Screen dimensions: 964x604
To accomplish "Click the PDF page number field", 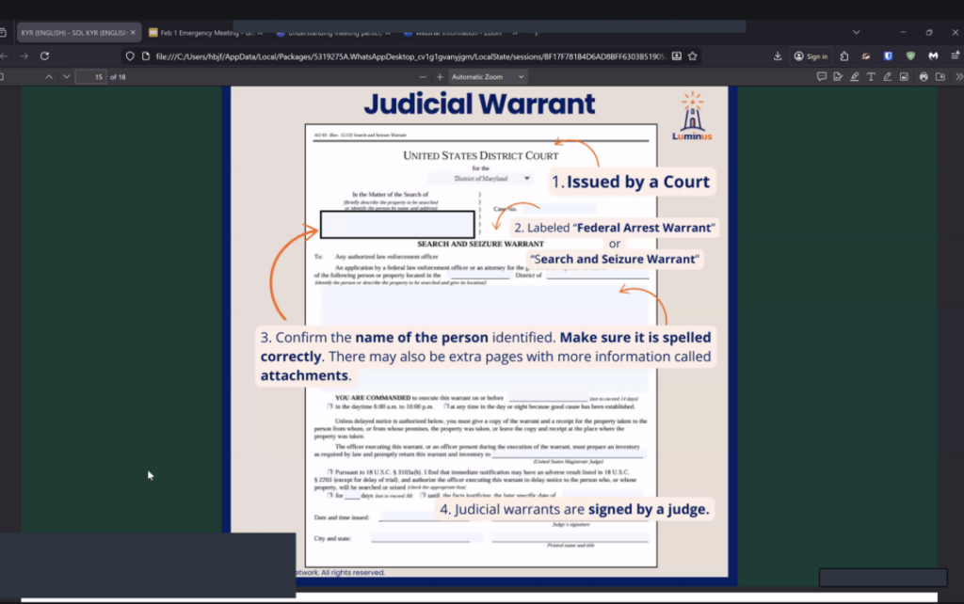I will (x=90, y=76).
